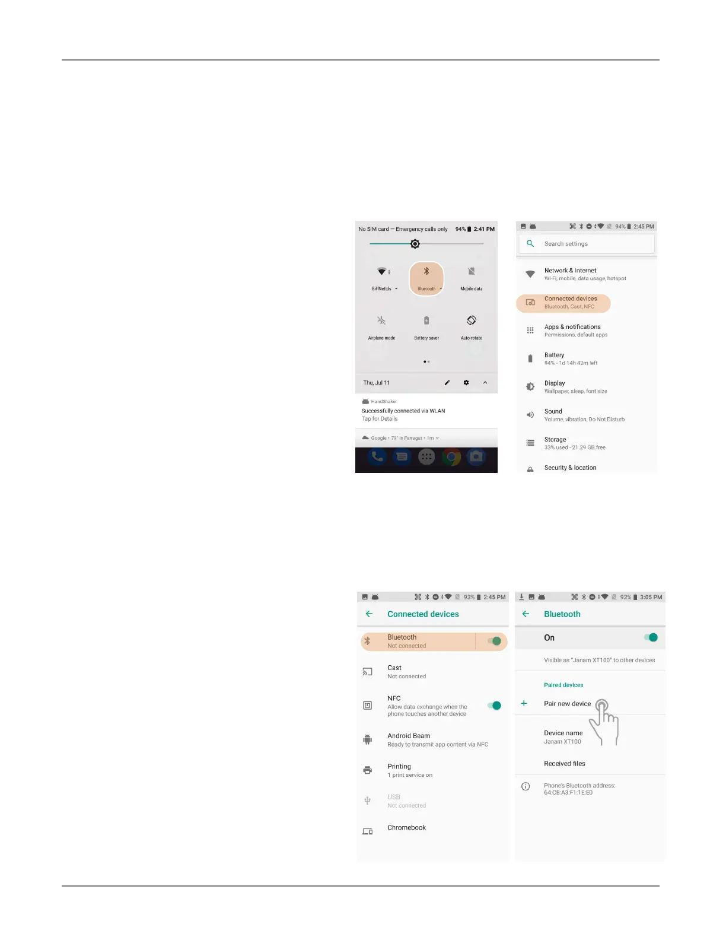Turn off the Bluetooth On switch
Image resolution: width=726 pixels, height=940 pixels.
(651, 637)
